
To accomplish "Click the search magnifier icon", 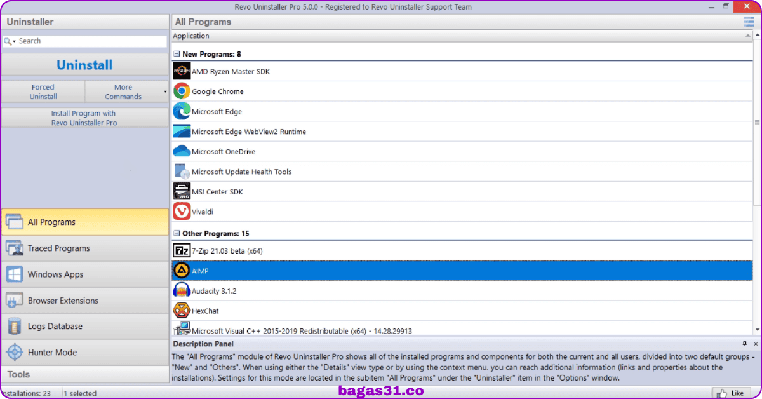I will (x=8, y=41).
